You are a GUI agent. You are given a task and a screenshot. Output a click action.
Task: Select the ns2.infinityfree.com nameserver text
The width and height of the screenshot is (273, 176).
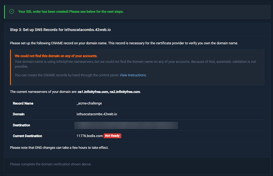125,92
